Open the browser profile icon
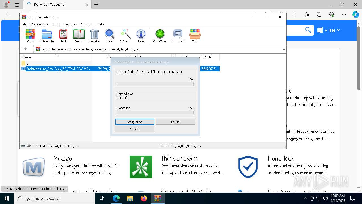362x204 pixels. click(x=6, y=4)
